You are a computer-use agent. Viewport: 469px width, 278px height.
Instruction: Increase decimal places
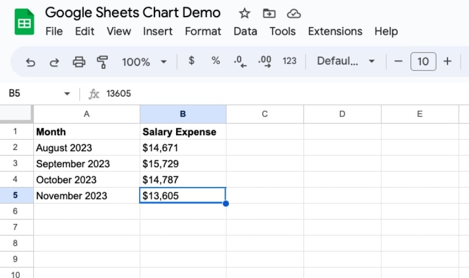(265, 61)
